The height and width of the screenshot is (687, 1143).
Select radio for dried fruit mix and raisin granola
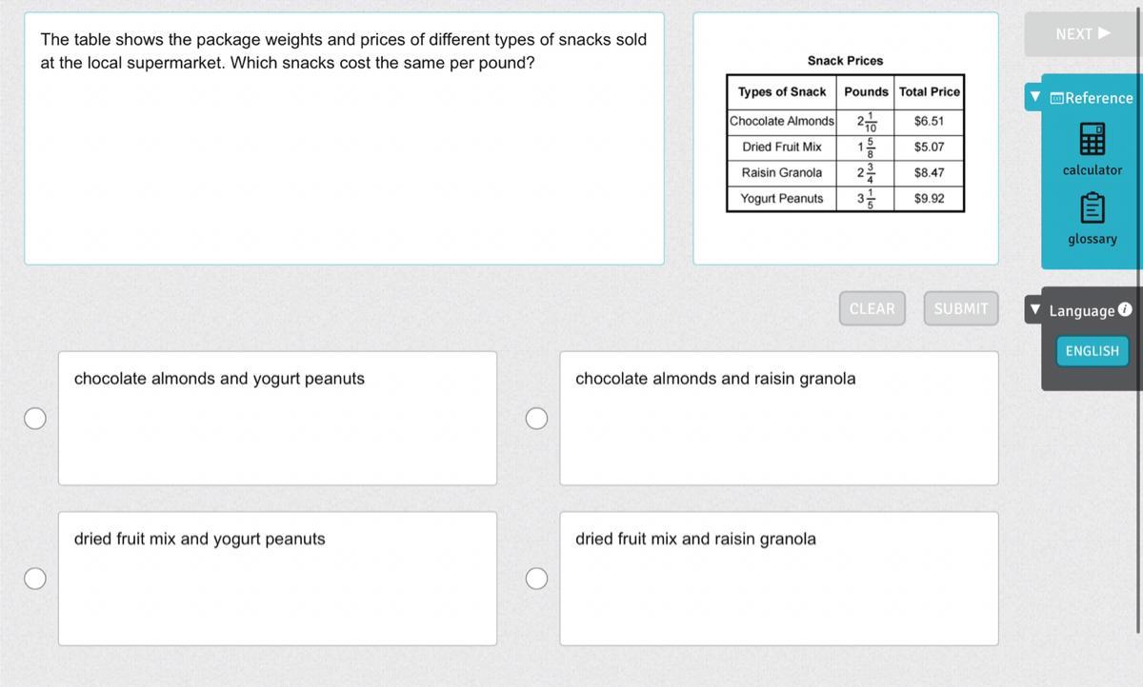[x=537, y=579]
